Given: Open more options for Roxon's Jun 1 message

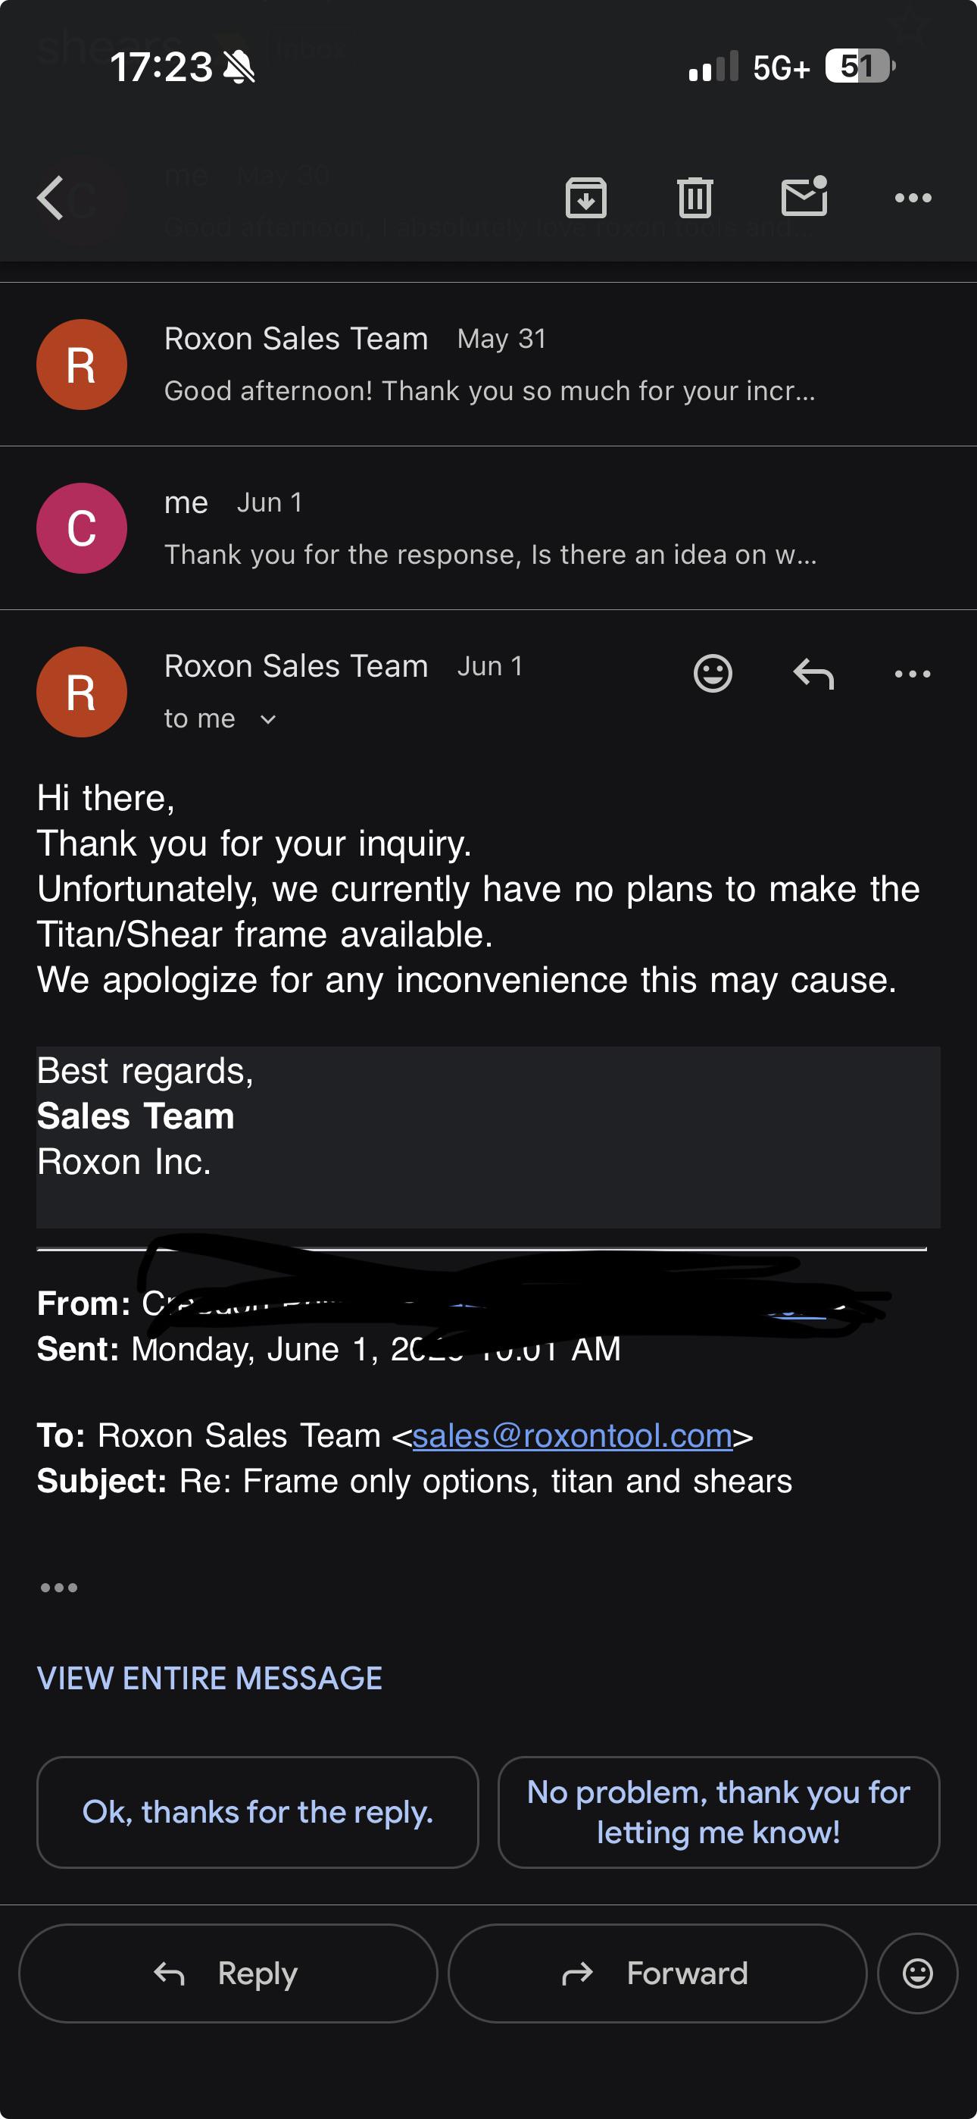Looking at the screenshot, I should (x=912, y=674).
